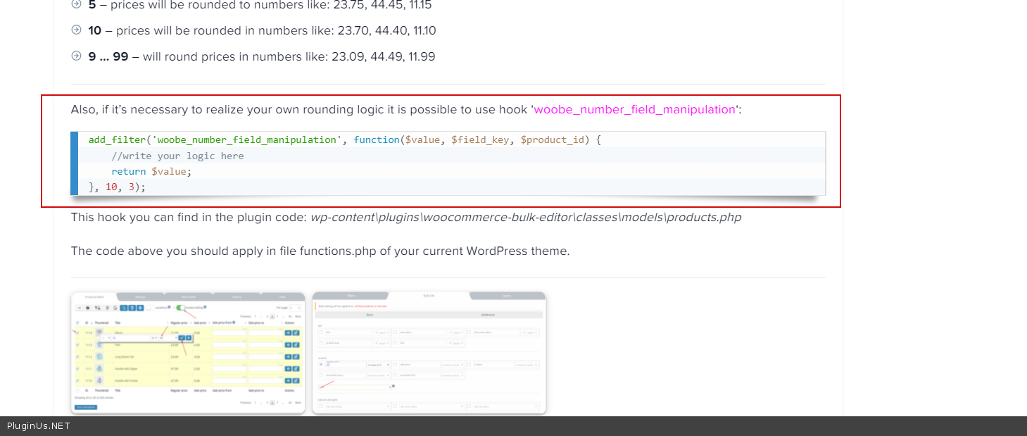This screenshot has height=436, width=1027.
Task: Click the 'return $value;' line in code block
Action: pyautogui.click(x=151, y=171)
